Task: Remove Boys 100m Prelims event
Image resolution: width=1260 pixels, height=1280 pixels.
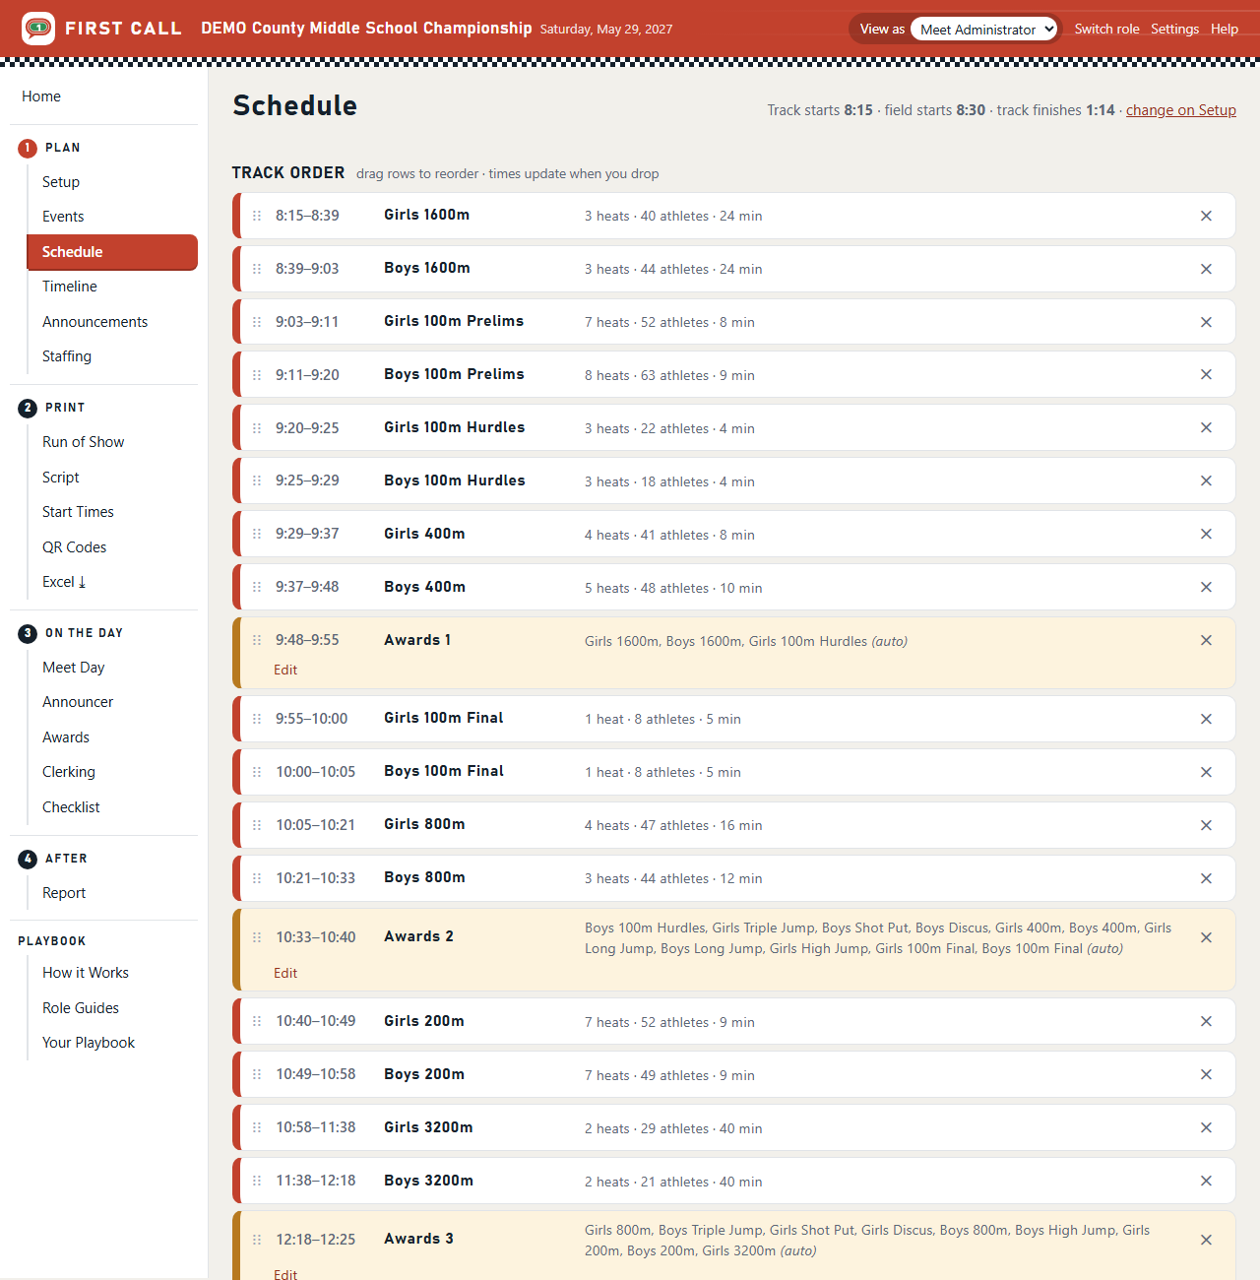Action: pos(1206,374)
